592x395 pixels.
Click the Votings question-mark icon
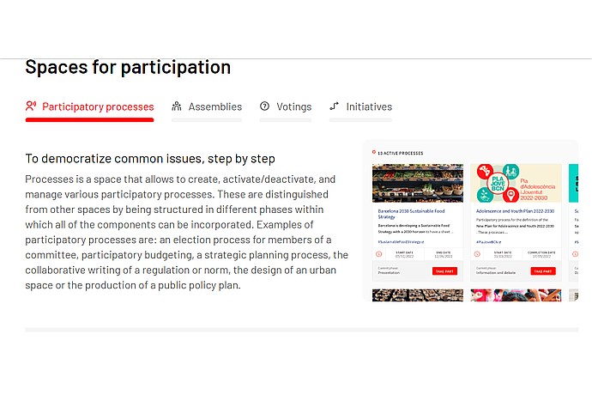tap(264, 106)
